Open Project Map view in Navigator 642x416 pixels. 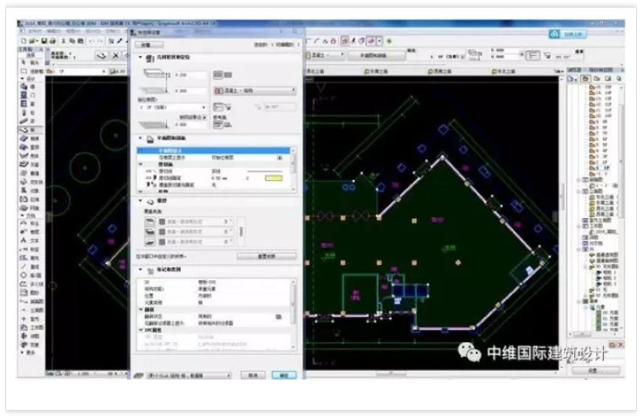coord(585,78)
